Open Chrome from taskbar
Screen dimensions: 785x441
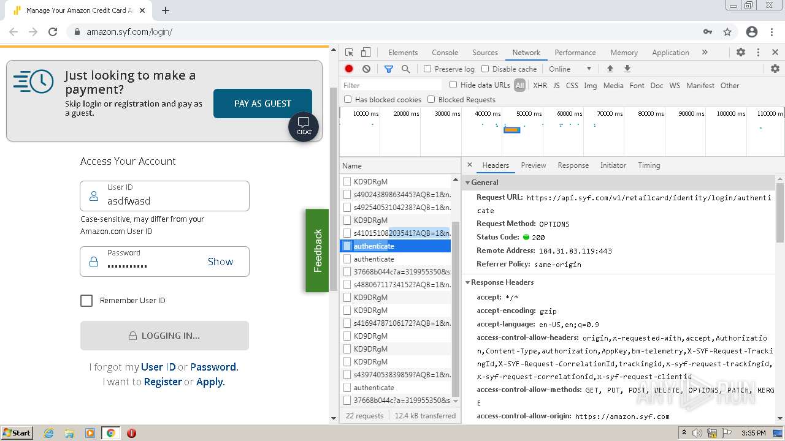point(110,433)
